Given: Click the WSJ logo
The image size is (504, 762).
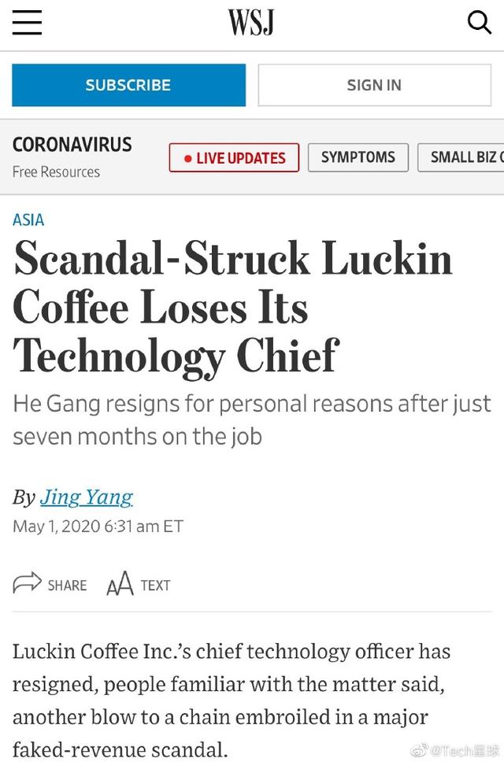Looking at the screenshot, I should click(251, 22).
